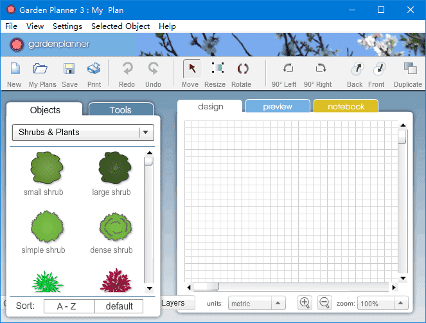Screen dimensions: 426x323
Task: Switch sort order to default
Action: pyautogui.click(x=119, y=306)
